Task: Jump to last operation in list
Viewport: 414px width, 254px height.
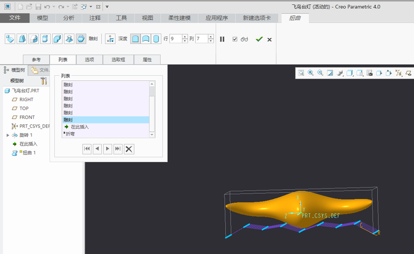Action: tap(118, 149)
